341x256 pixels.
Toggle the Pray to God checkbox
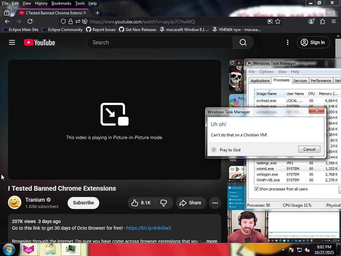click(x=214, y=150)
